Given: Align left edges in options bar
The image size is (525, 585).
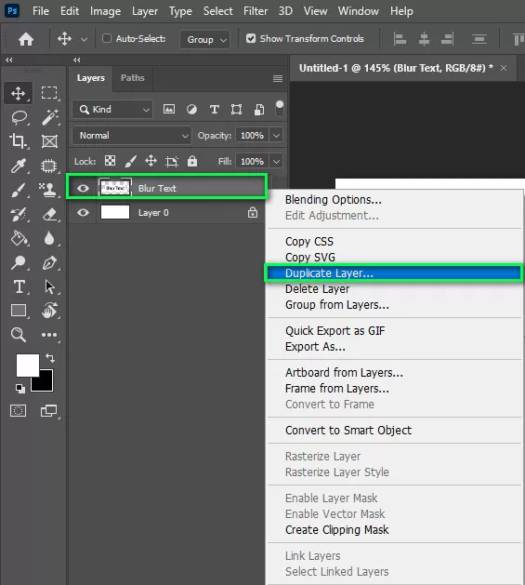Looking at the screenshot, I should [400, 39].
